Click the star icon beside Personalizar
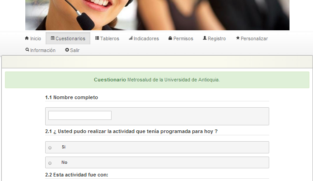The image size is (313, 181). (238, 38)
